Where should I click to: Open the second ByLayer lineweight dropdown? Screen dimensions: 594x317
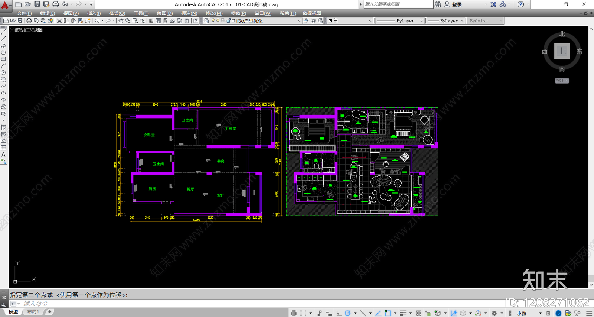pos(446,21)
